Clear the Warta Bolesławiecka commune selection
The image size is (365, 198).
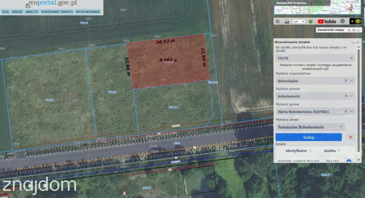(x=346, y=111)
